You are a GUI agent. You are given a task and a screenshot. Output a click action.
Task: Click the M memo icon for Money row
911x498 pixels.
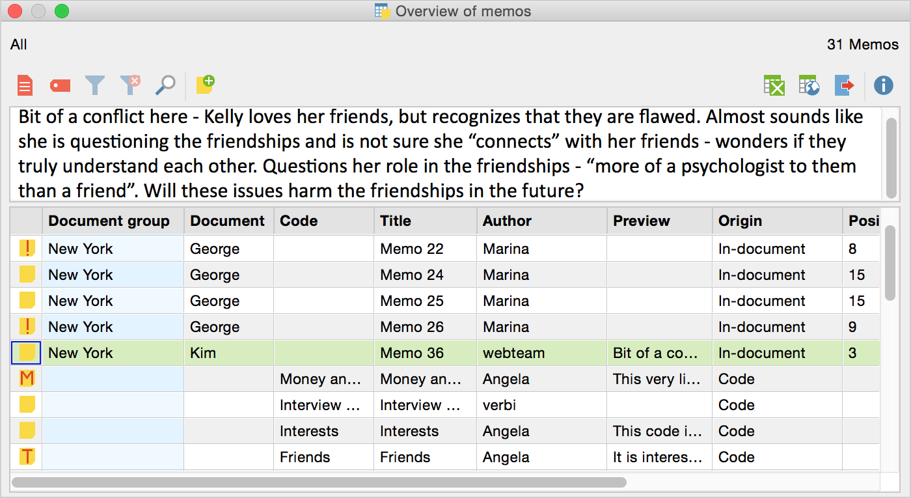click(27, 379)
